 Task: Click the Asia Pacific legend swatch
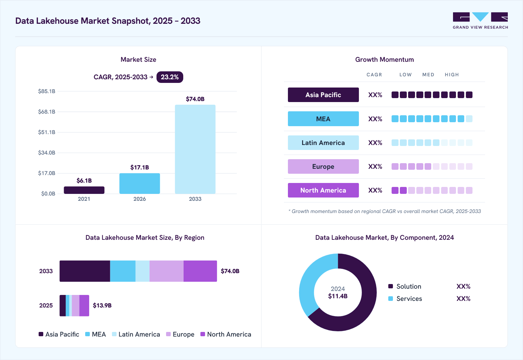41,334
